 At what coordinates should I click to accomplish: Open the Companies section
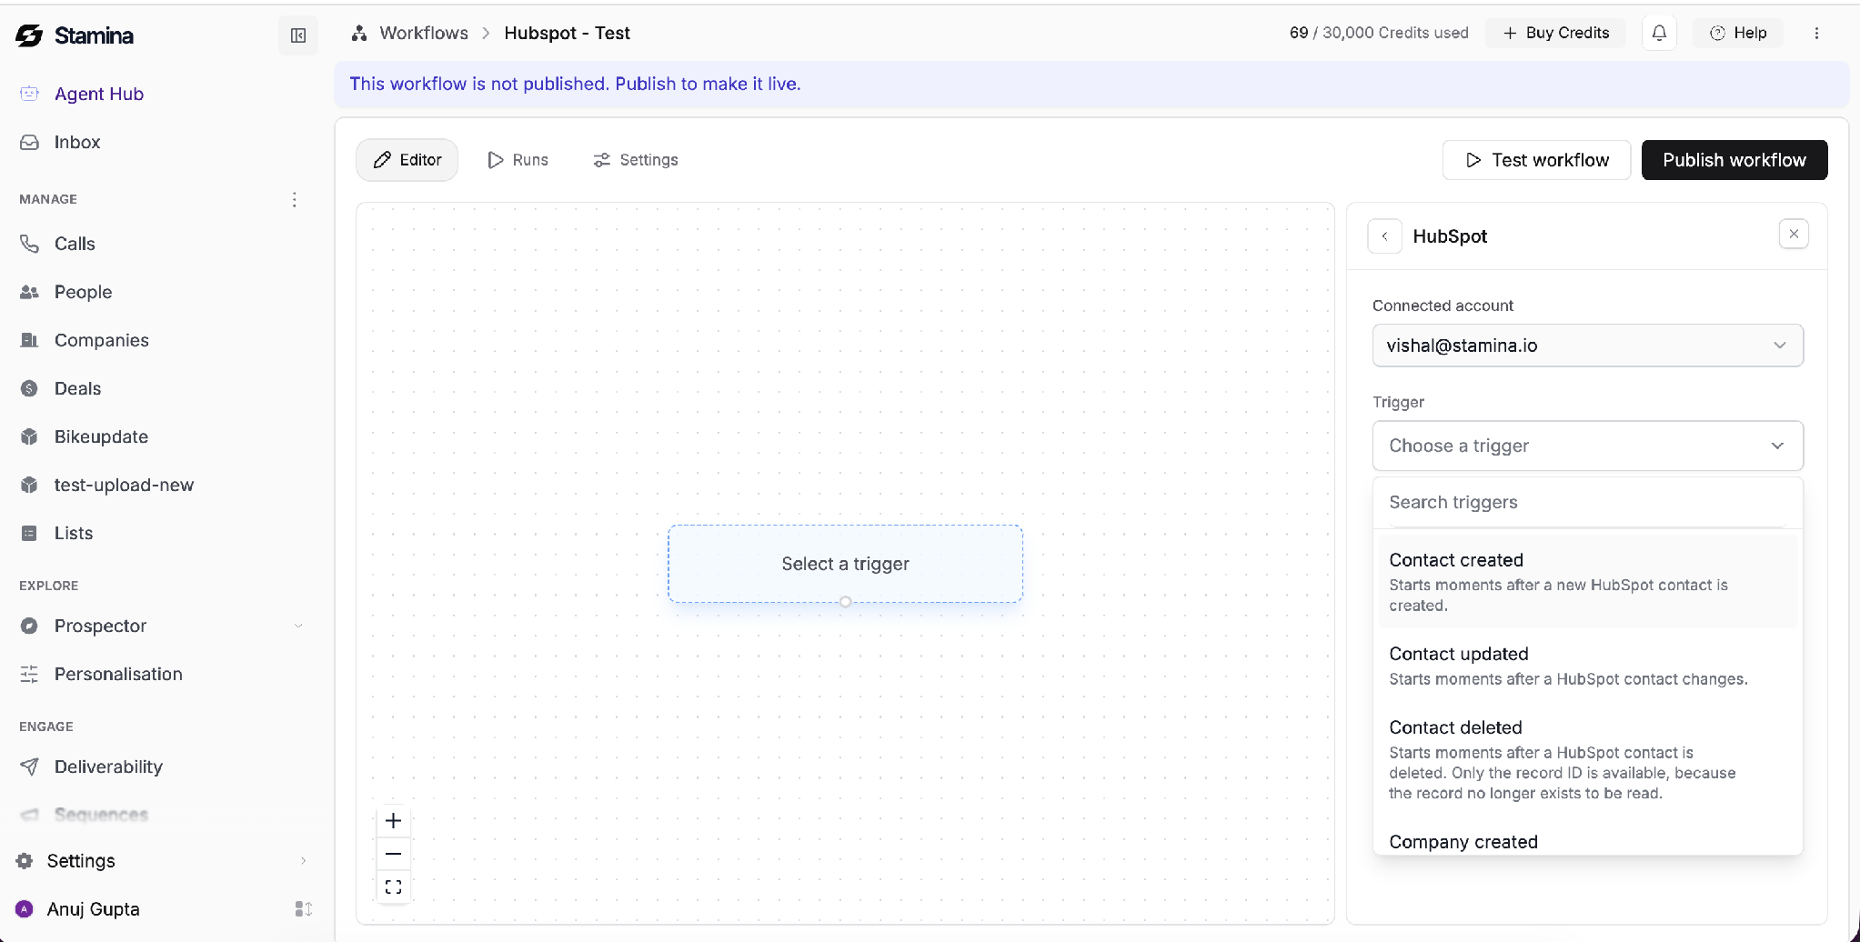click(x=102, y=340)
